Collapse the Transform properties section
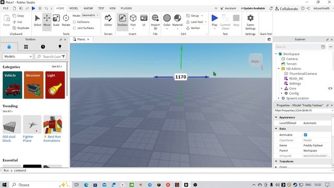This screenshot has height=188, width=334. [x=276, y=161]
